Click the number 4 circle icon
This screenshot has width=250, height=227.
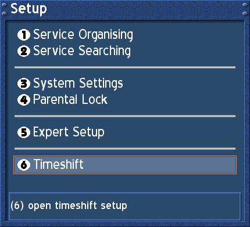(24, 100)
